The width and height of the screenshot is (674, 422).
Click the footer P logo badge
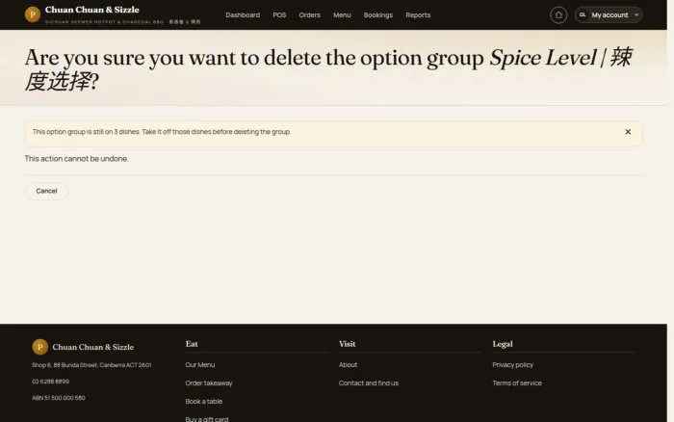click(x=40, y=347)
